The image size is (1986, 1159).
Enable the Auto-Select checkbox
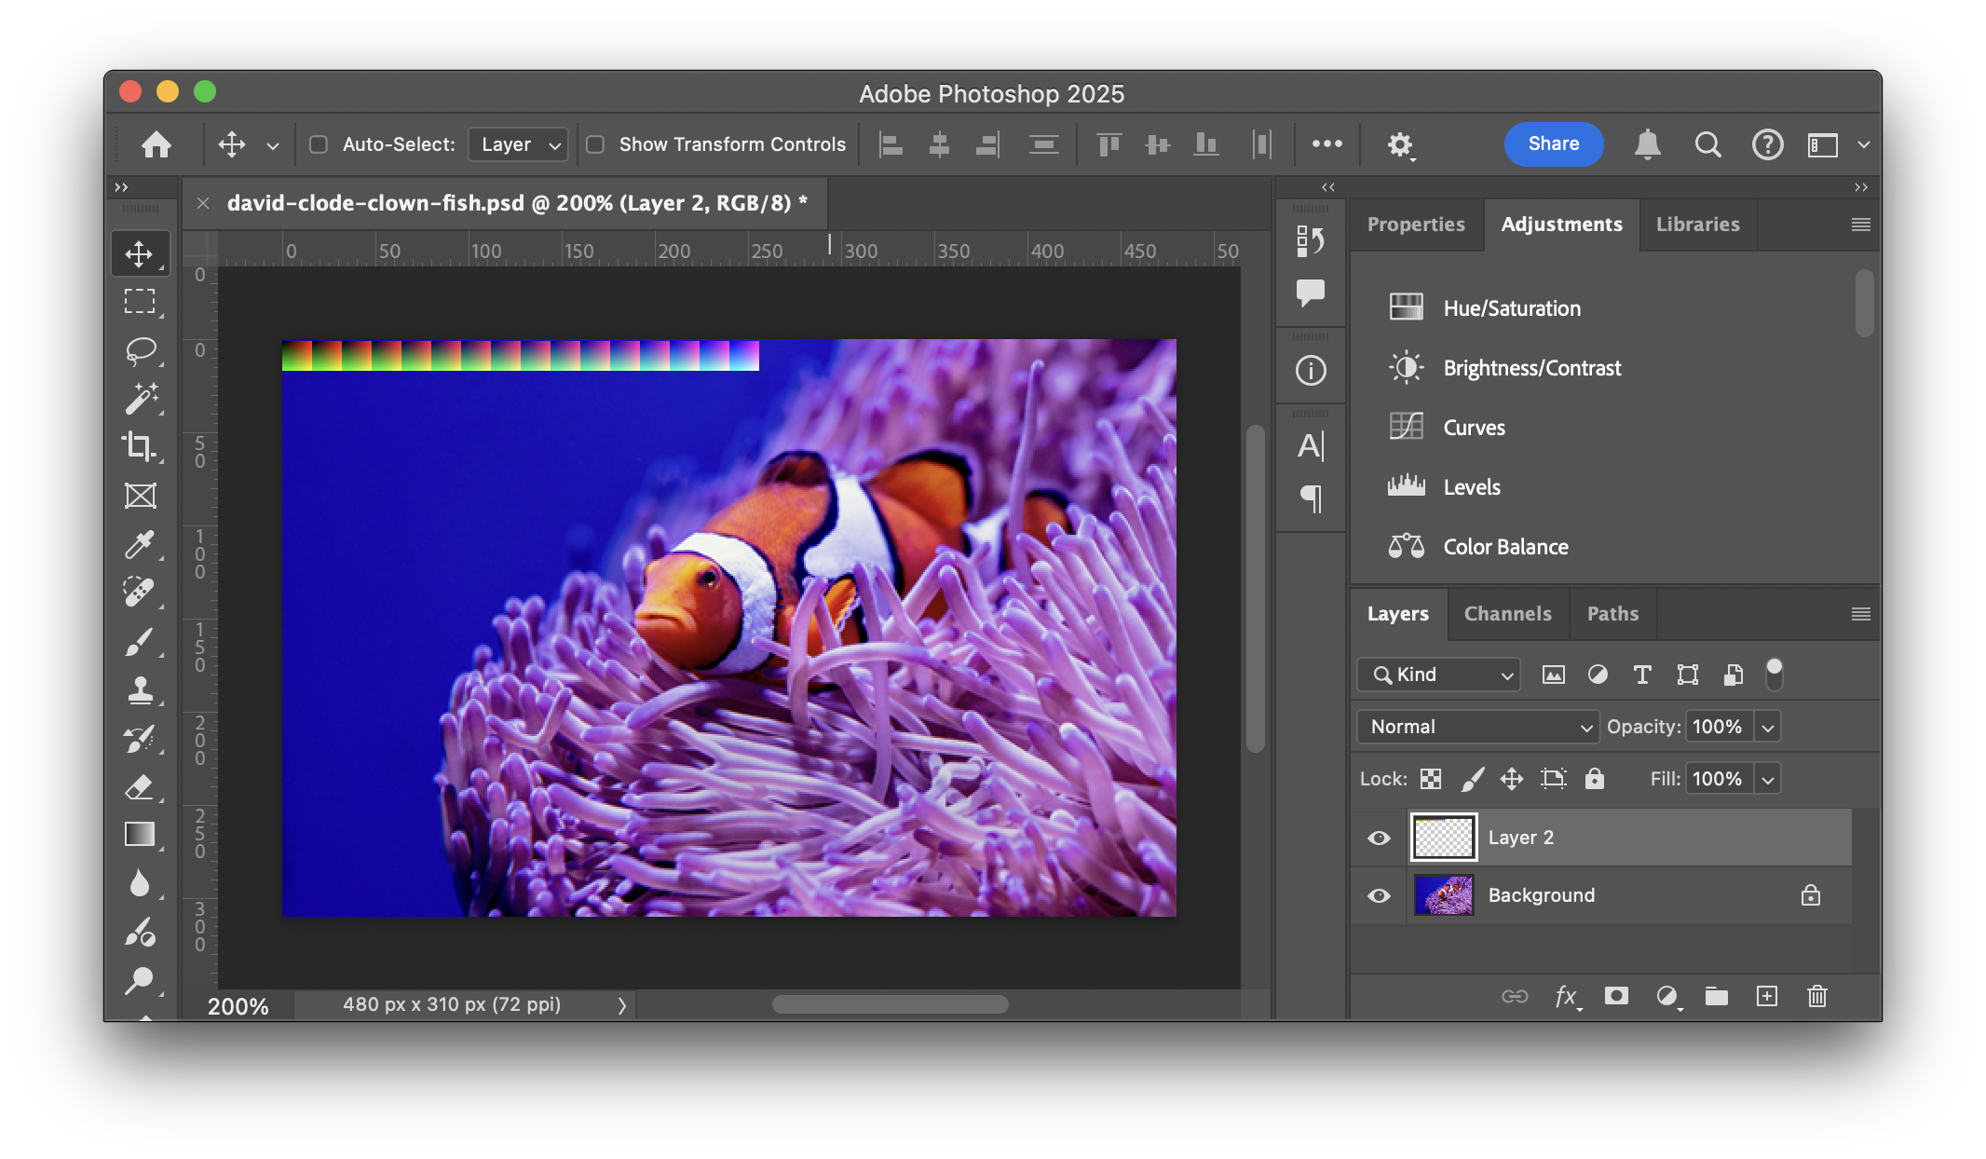click(x=319, y=144)
